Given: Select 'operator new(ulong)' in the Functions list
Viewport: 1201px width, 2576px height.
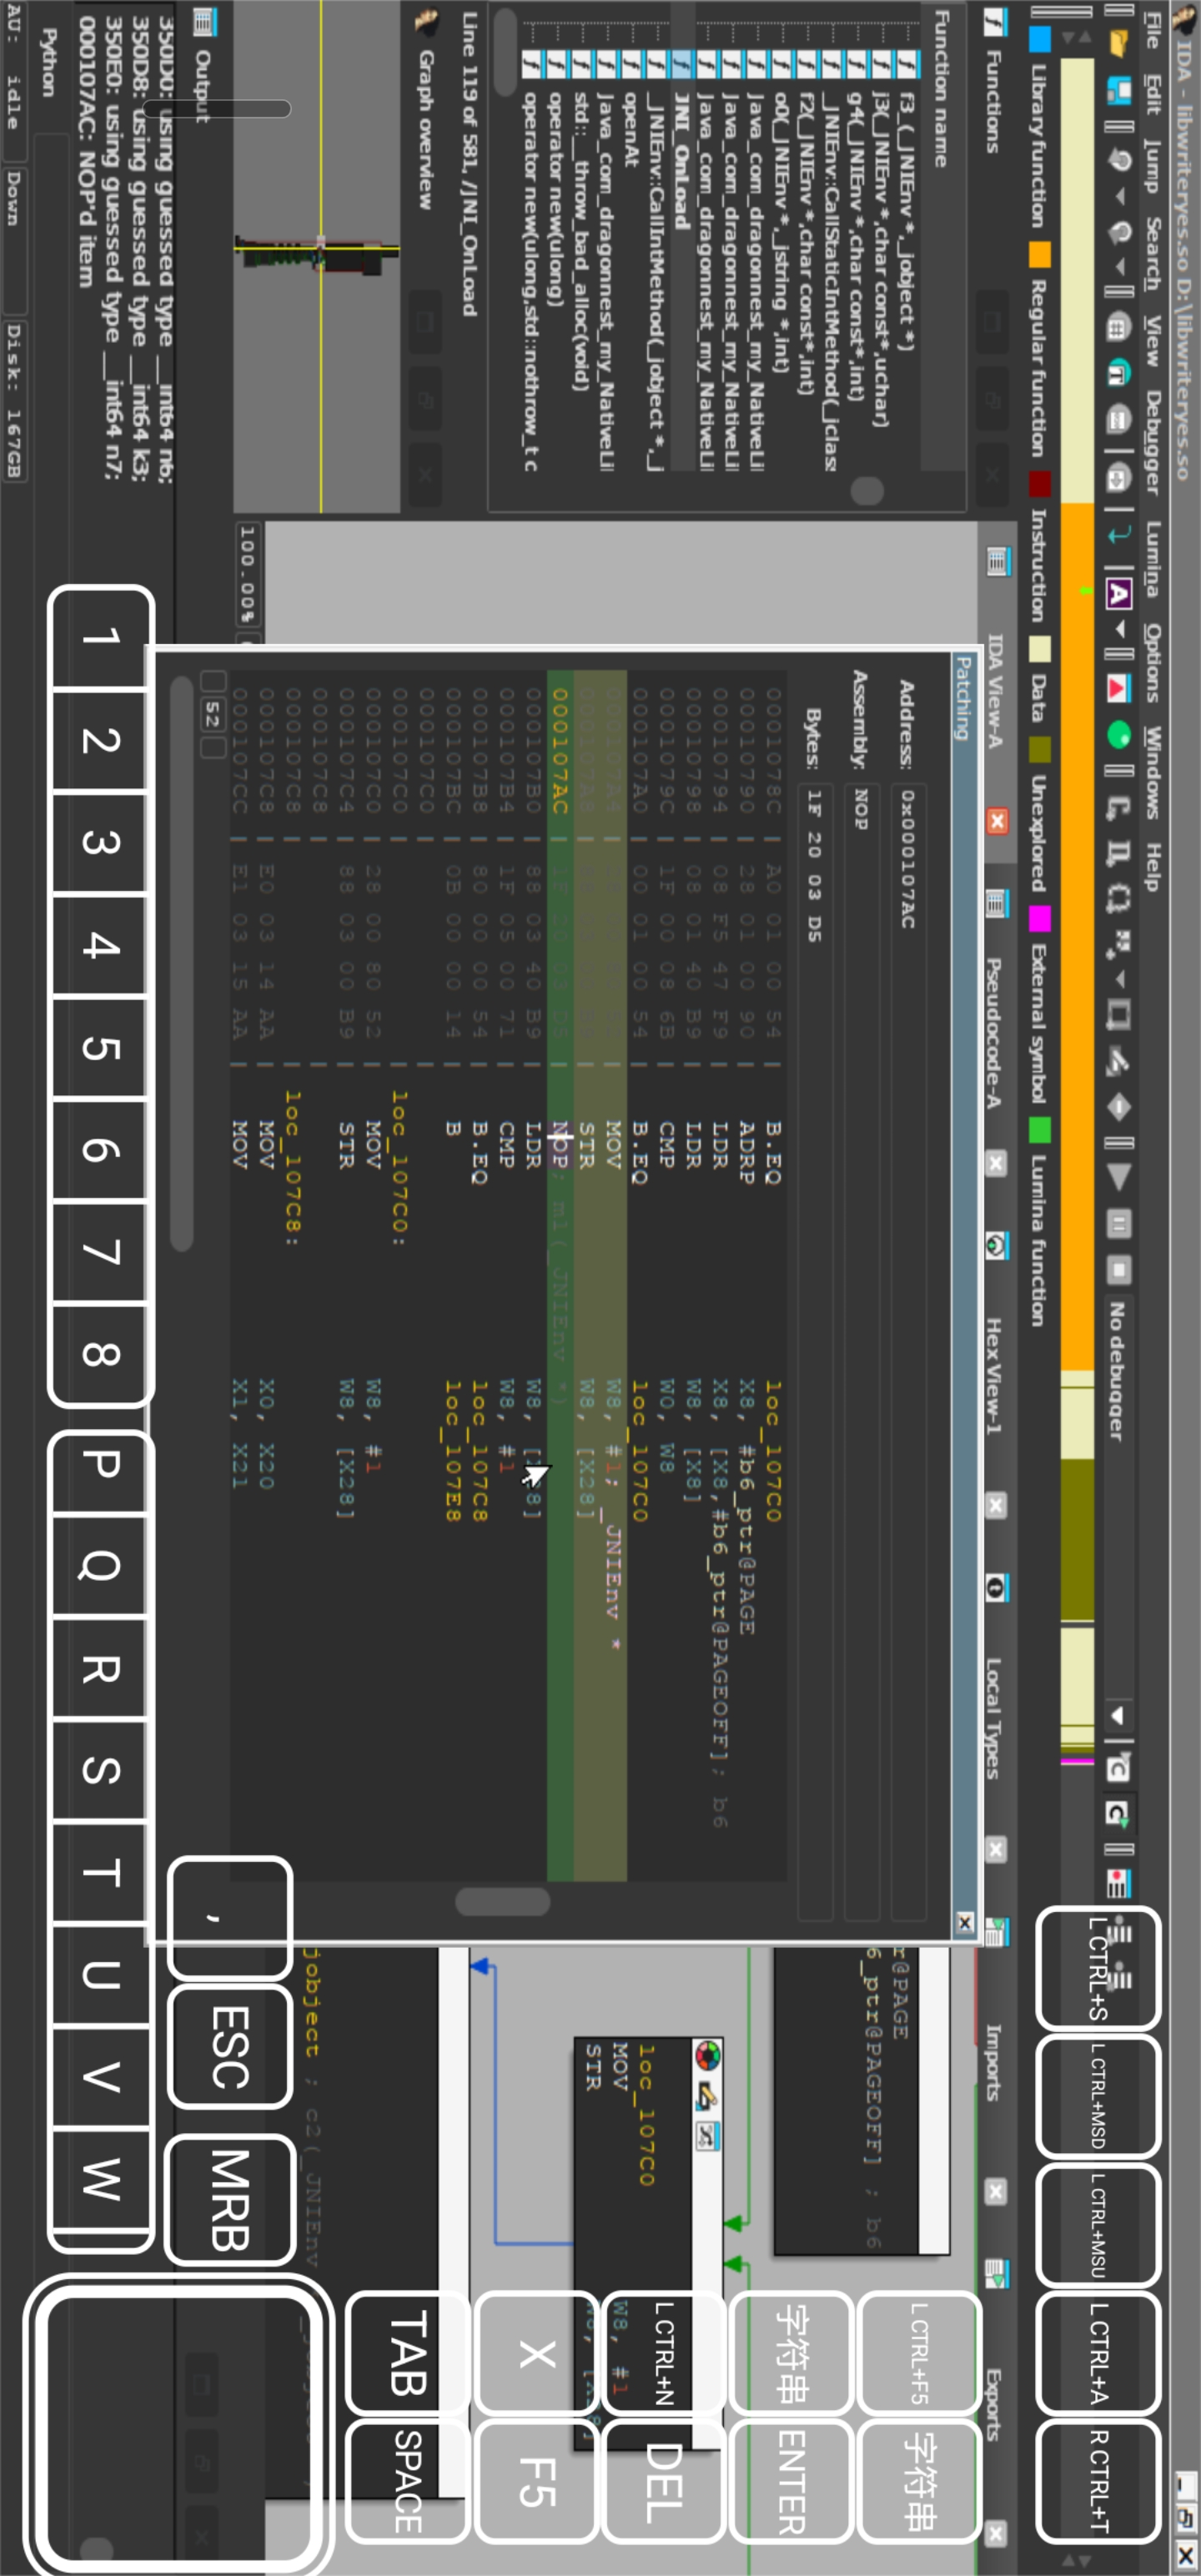Looking at the screenshot, I should click(556, 198).
